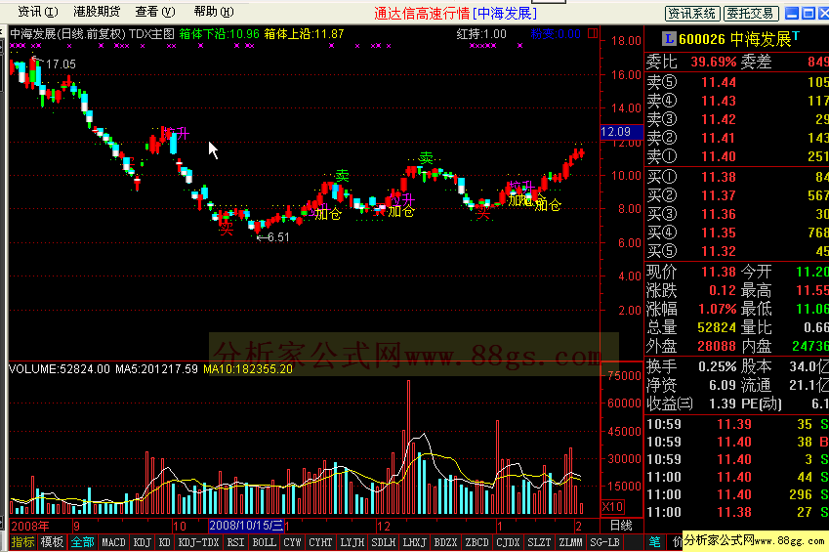This screenshot has width=829, height=552.
Task: Switch to the 笔 tab
Action: point(654,542)
